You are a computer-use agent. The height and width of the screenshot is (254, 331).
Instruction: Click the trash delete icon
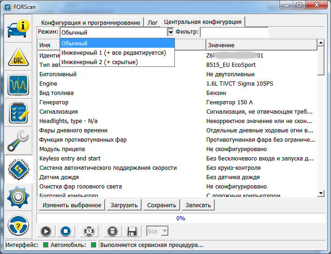113,231
